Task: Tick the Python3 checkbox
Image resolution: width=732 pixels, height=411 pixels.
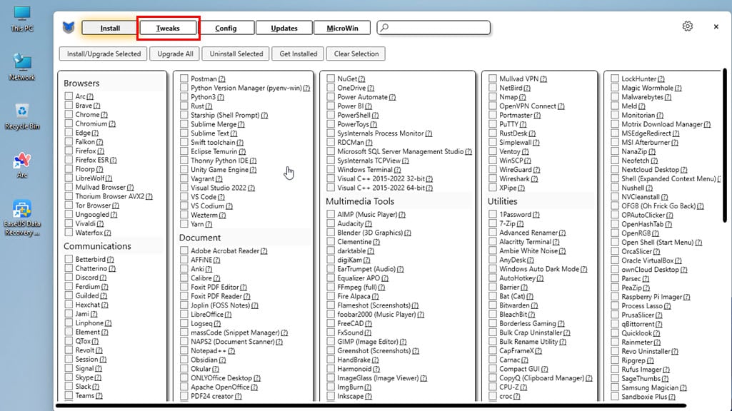Action: tap(184, 97)
